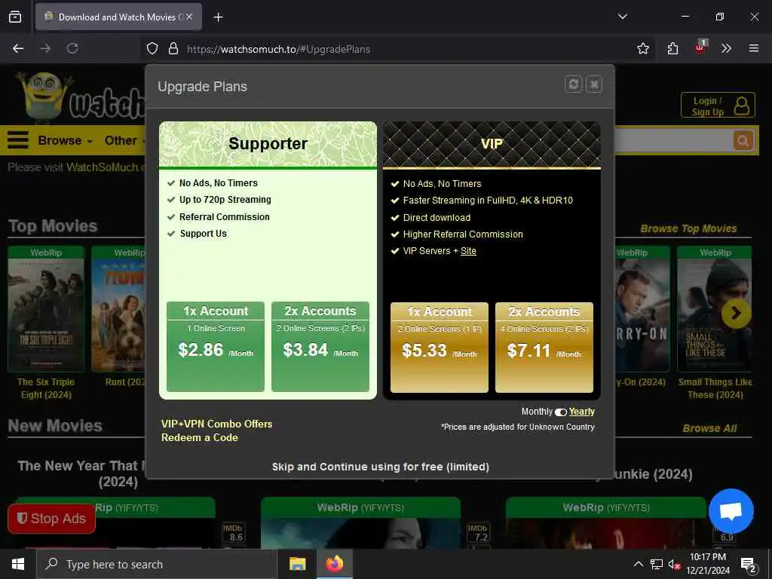
Task: Click the muted volume tray icon
Action: pyautogui.click(x=674, y=565)
